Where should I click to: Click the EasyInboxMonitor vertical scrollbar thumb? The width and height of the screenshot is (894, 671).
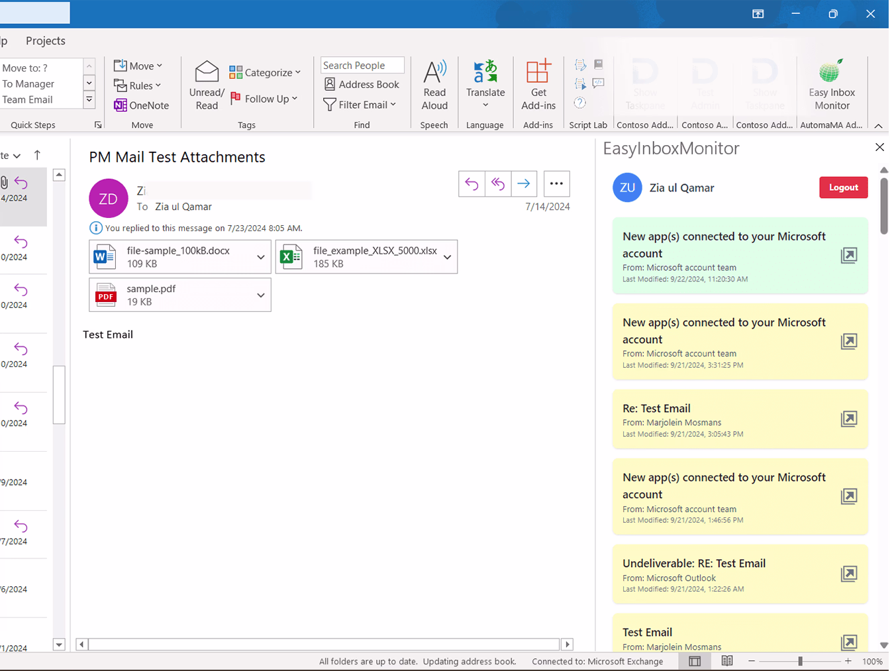[x=884, y=205]
